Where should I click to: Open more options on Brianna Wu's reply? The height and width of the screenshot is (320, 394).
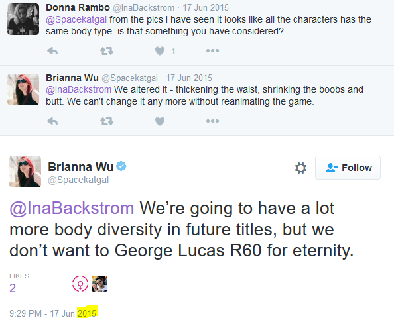click(x=212, y=121)
